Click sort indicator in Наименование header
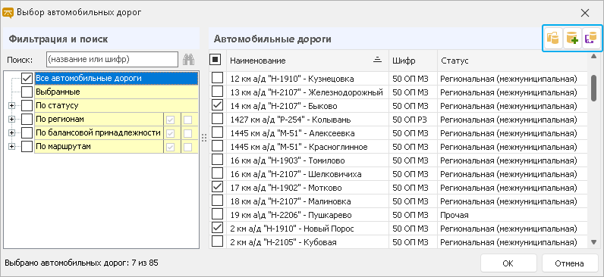This screenshot has height=277, width=604. click(x=378, y=59)
